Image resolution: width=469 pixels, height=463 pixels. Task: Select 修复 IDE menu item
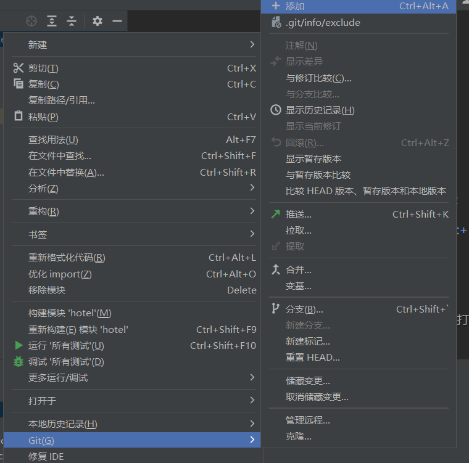click(132, 456)
